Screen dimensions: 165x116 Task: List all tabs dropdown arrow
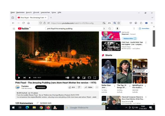pos(152,18)
